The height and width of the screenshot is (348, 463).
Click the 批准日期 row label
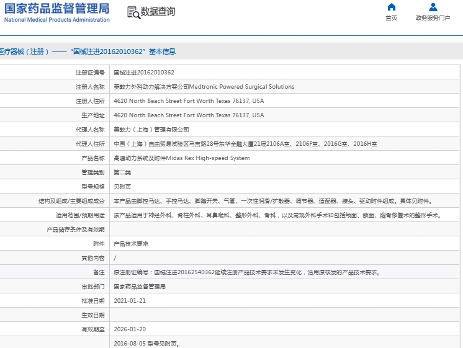93,301
